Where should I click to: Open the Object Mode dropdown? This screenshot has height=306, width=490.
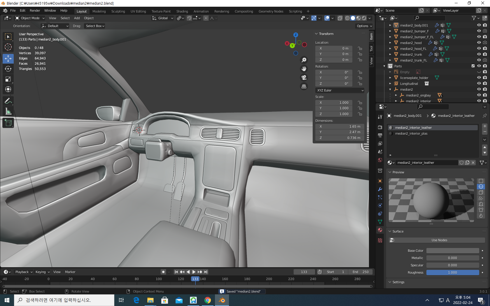(x=30, y=18)
